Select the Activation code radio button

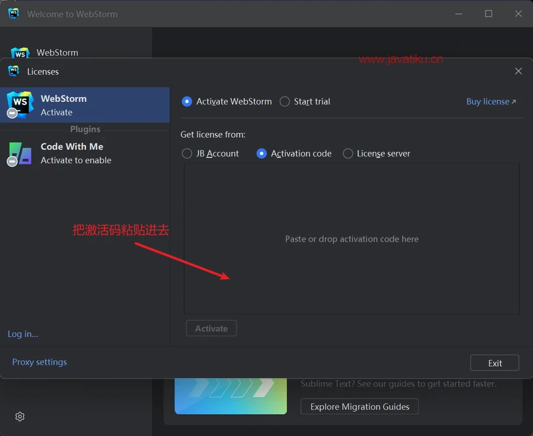point(262,153)
